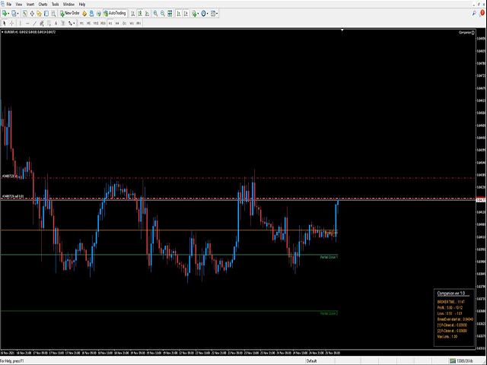Open the File menu
This screenshot has height=365, width=487.
pos(8,5)
